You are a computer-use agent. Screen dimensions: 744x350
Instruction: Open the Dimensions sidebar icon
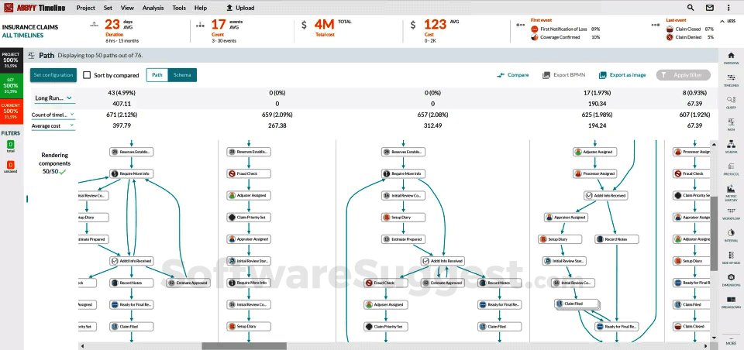[x=731, y=280]
